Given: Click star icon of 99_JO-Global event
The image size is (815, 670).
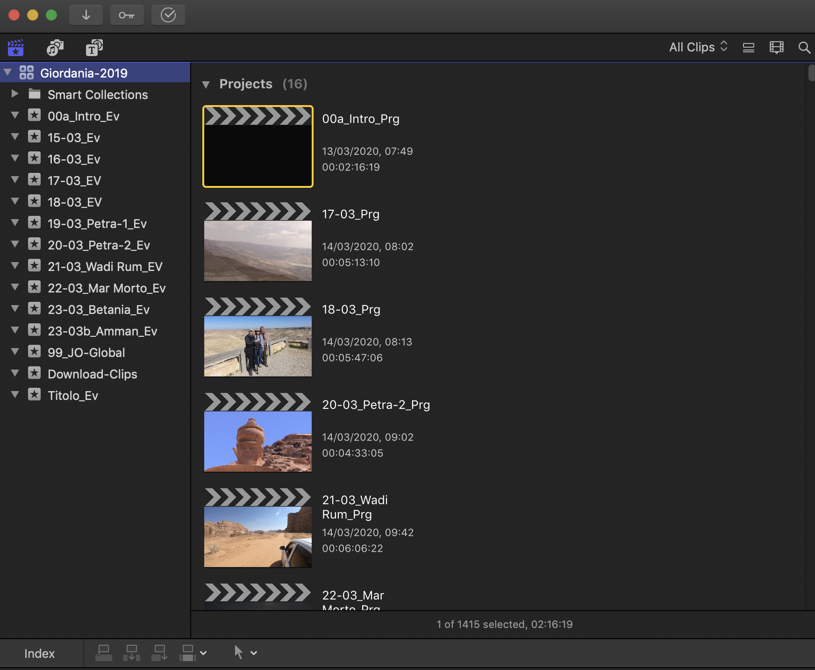Looking at the screenshot, I should click(34, 352).
